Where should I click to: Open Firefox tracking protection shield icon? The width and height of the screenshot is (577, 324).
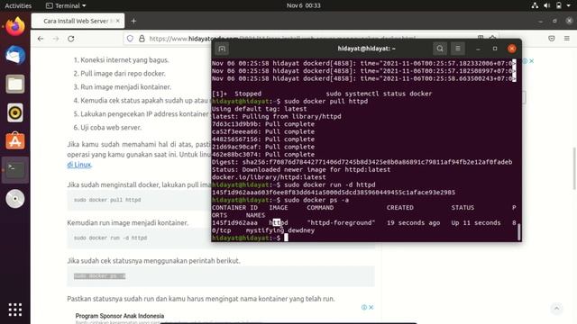click(130, 39)
